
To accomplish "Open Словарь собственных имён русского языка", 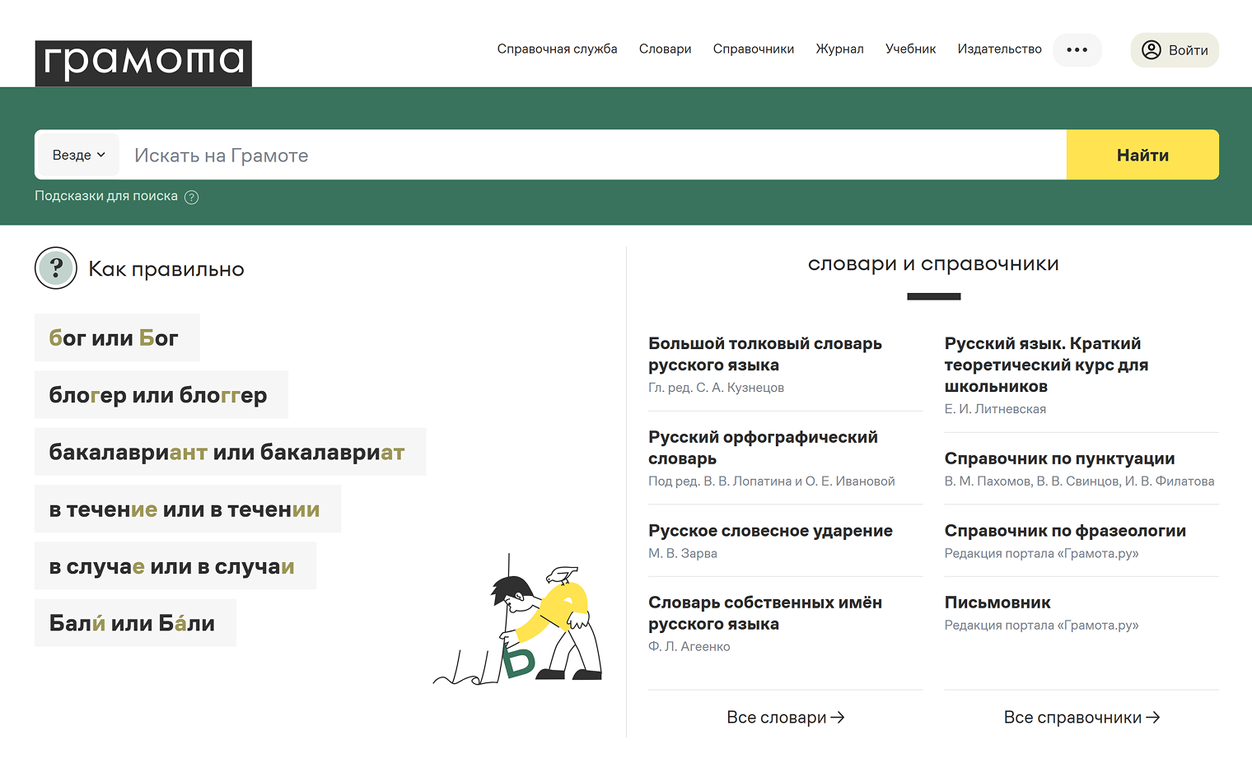I will coord(765,613).
